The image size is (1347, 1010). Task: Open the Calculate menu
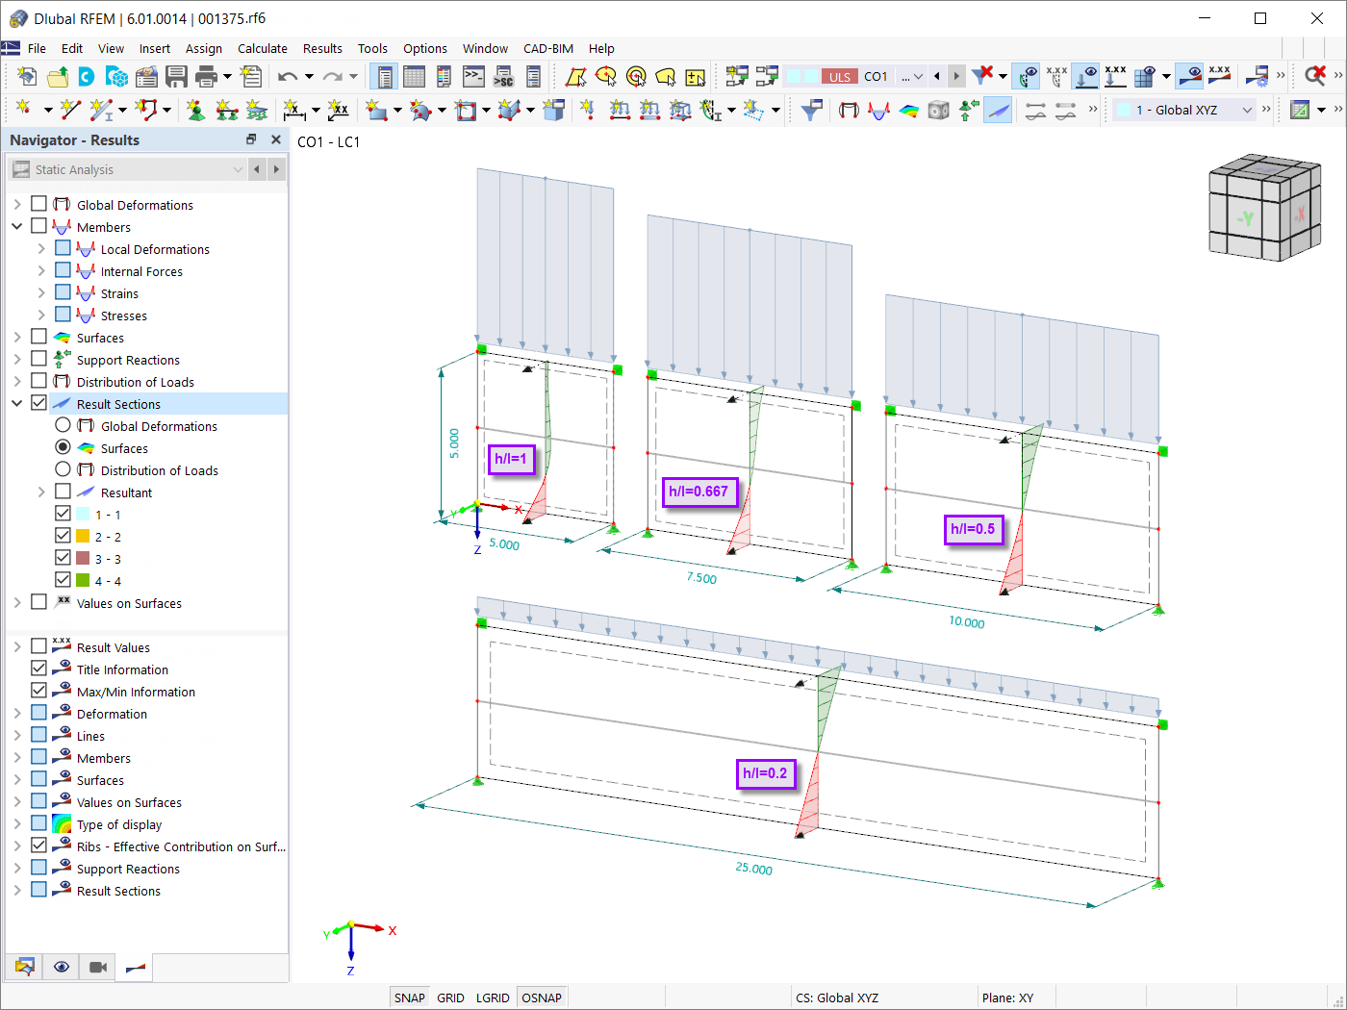tap(263, 48)
